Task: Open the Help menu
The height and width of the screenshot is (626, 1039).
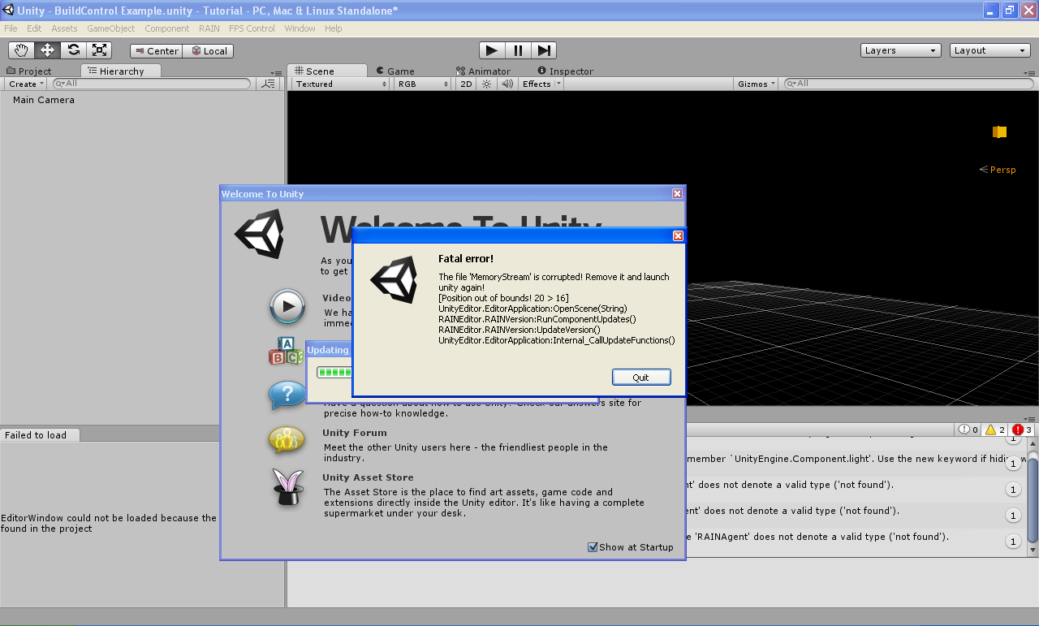Action: point(334,28)
